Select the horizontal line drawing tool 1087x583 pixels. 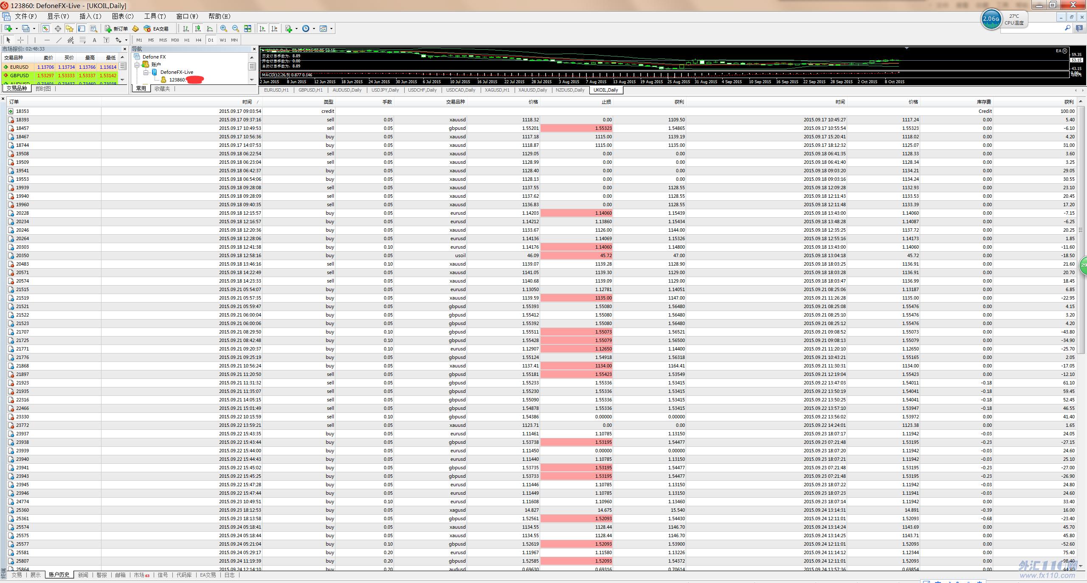(47, 40)
